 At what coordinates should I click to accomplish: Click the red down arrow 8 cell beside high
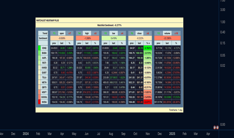point(95,33)
